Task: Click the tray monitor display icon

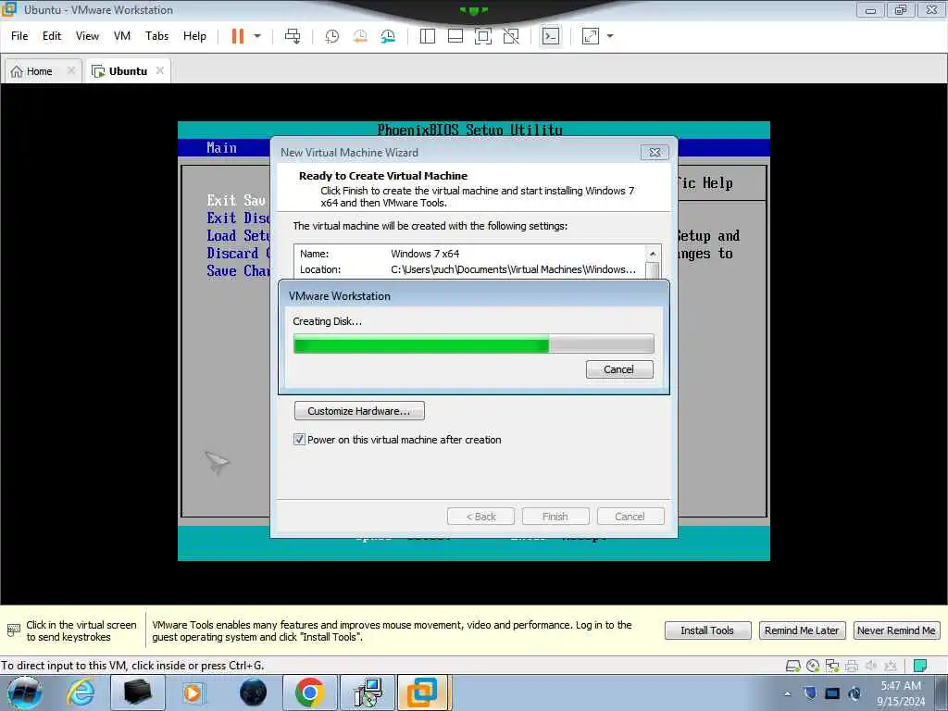Action: pos(832,693)
